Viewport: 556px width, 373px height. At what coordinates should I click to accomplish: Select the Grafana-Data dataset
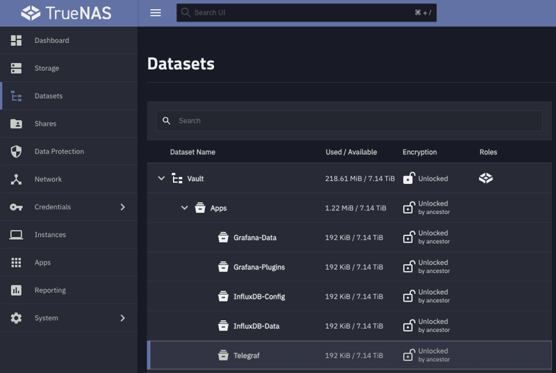pos(350,238)
